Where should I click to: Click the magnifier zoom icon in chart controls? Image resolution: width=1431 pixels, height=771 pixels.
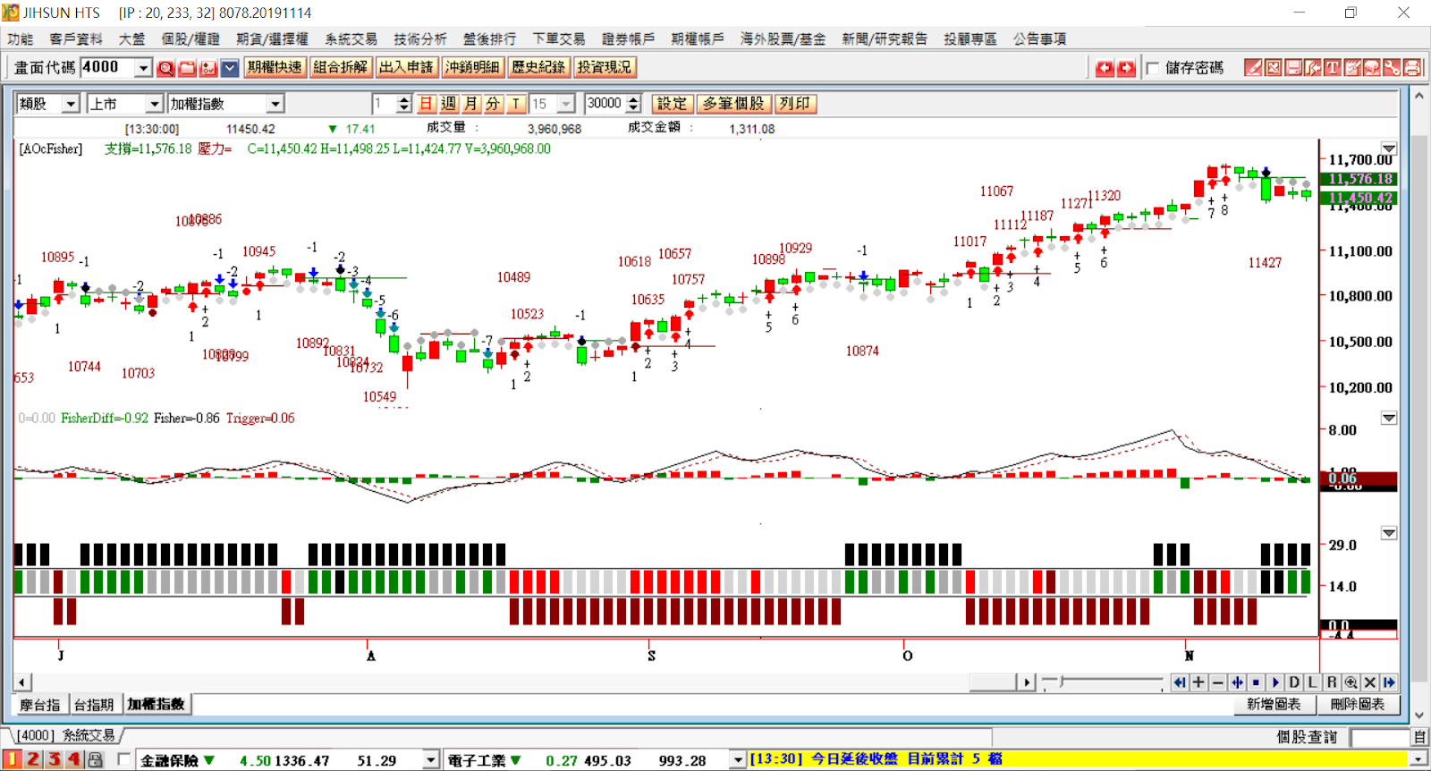point(1351,682)
